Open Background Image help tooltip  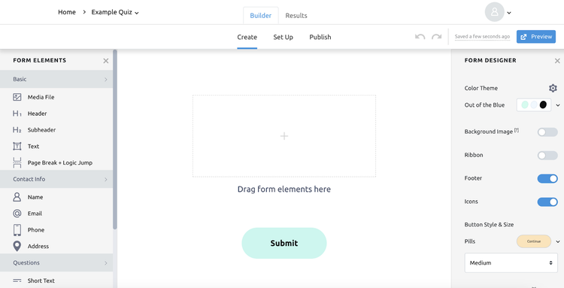[517, 130]
